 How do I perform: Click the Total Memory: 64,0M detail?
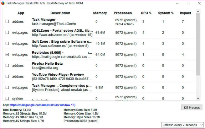tap(17, 110)
